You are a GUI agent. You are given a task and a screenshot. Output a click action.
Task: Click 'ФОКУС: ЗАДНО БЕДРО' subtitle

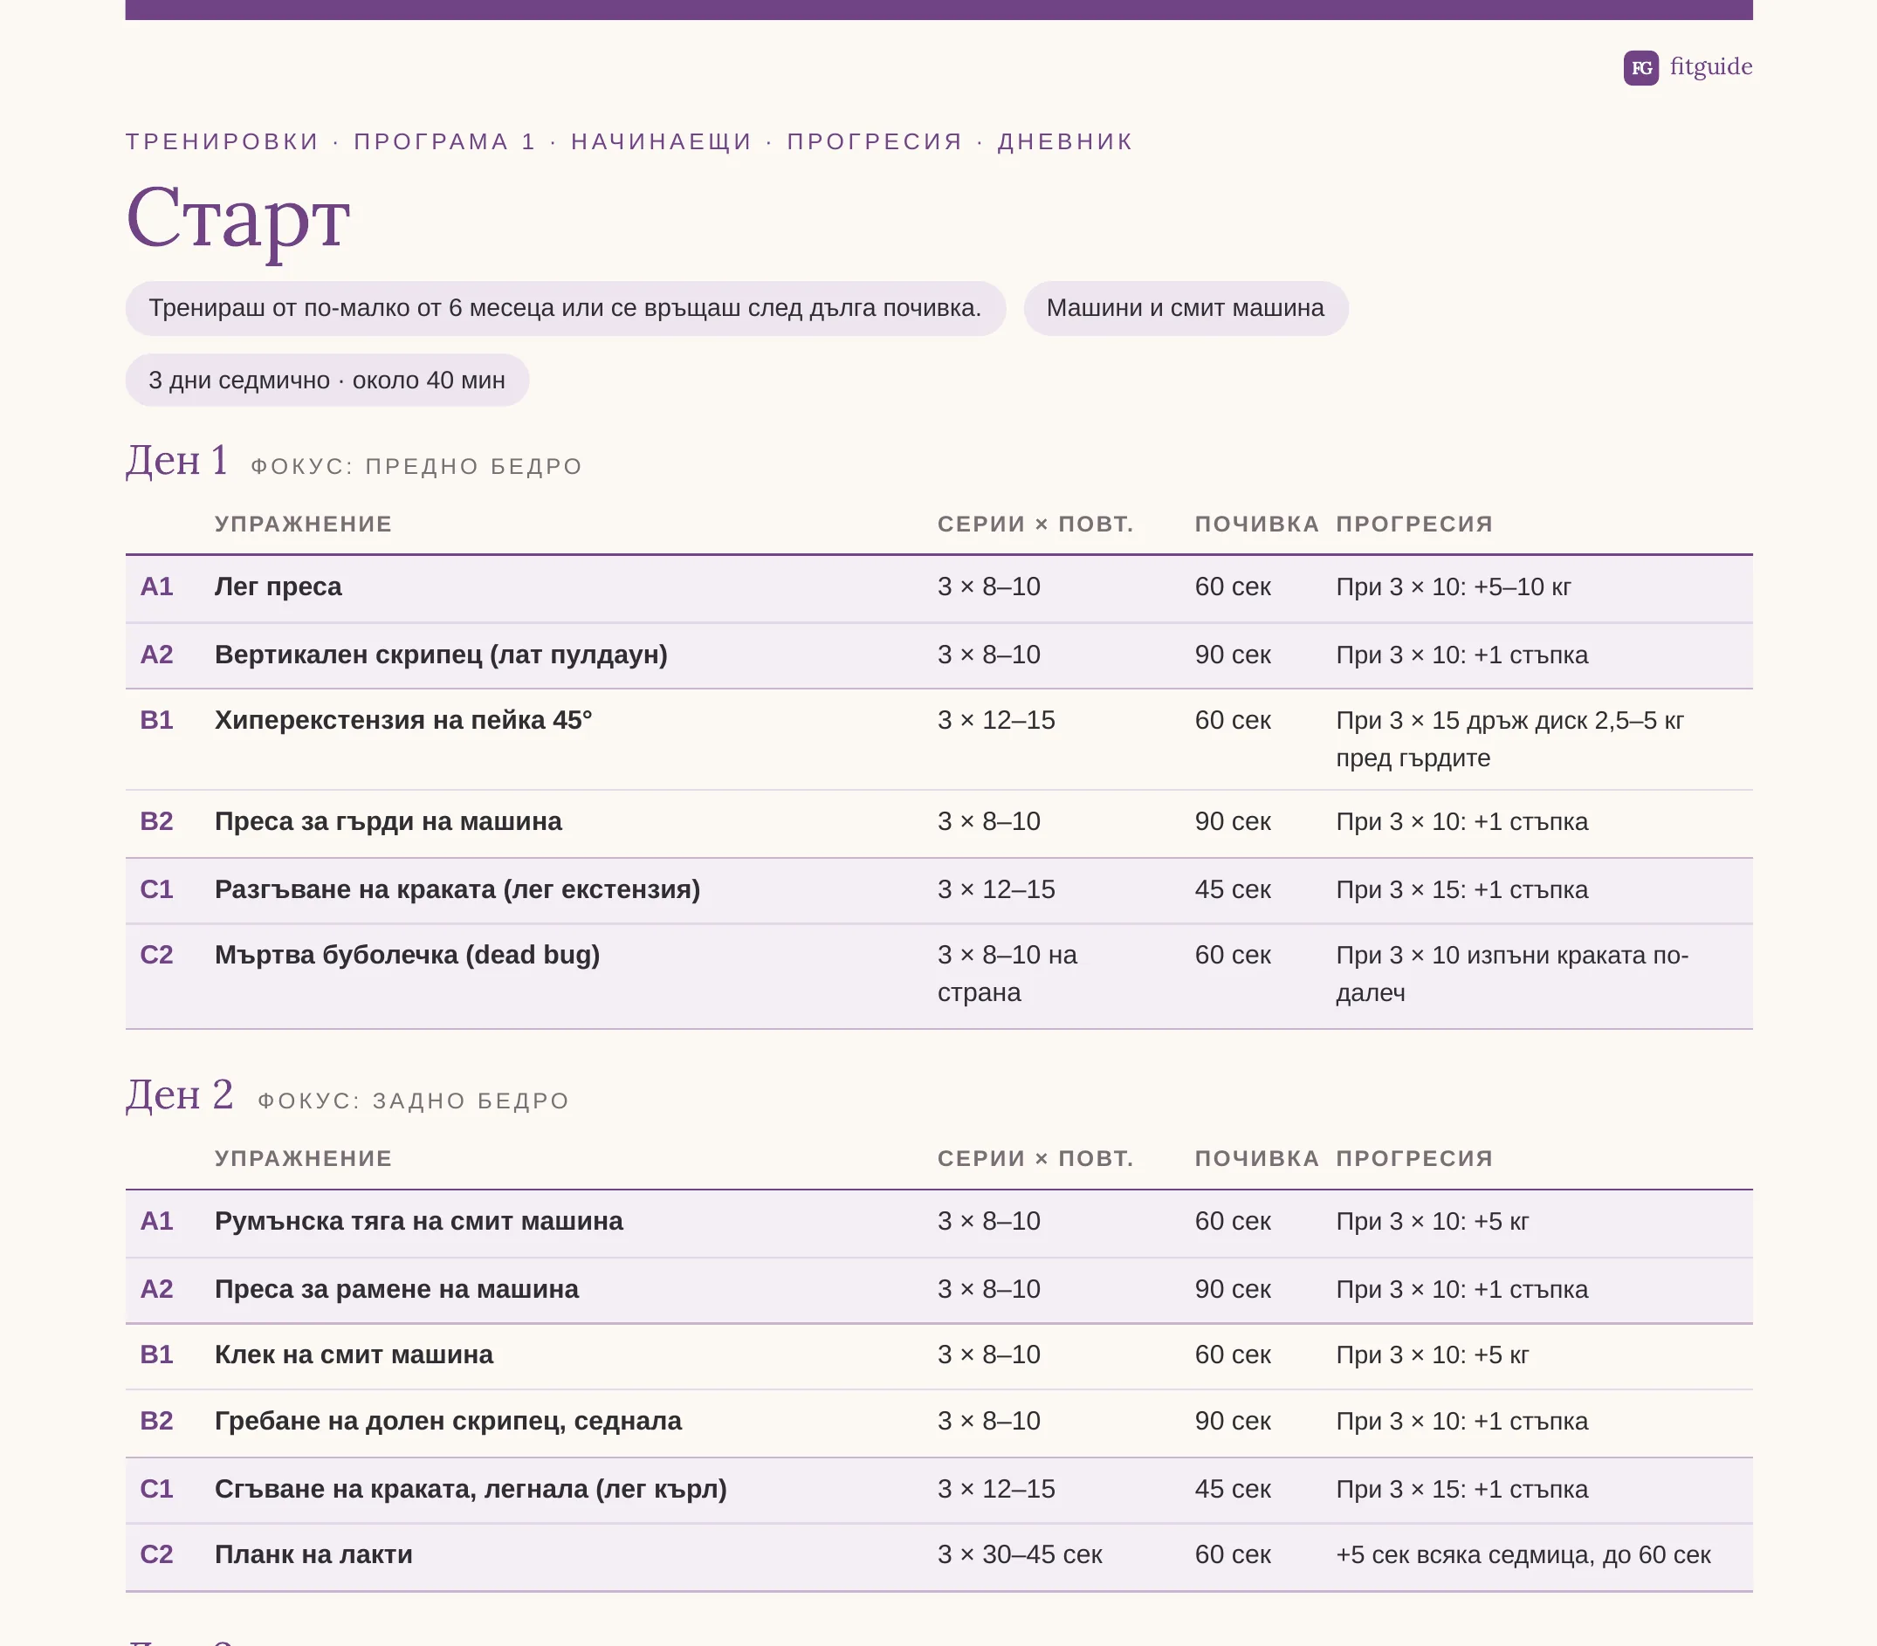pos(414,1101)
